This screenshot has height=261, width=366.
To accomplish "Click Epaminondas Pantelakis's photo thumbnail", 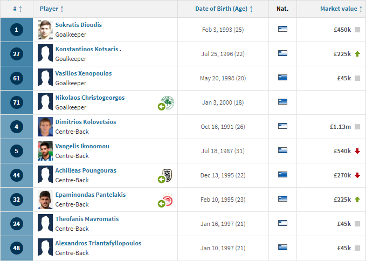I will pos(45,200).
